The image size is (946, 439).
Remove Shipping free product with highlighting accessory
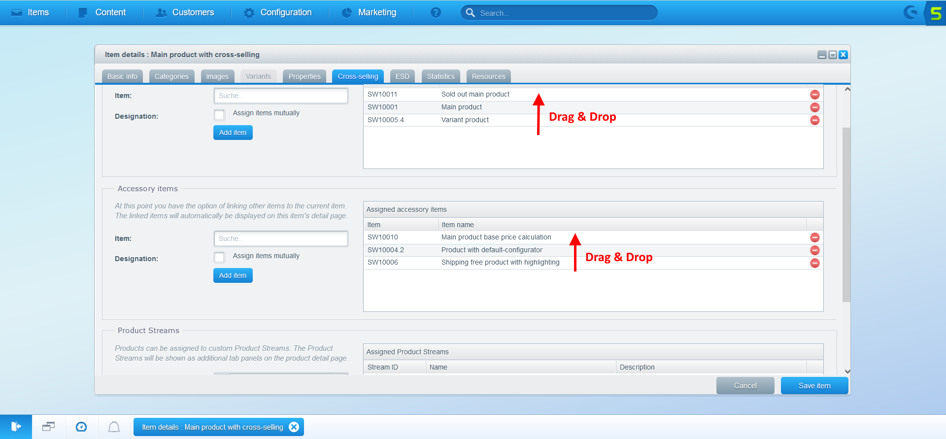(814, 263)
